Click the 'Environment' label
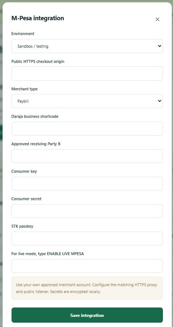The width and height of the screenshot is (173, 327). [23, 34]
